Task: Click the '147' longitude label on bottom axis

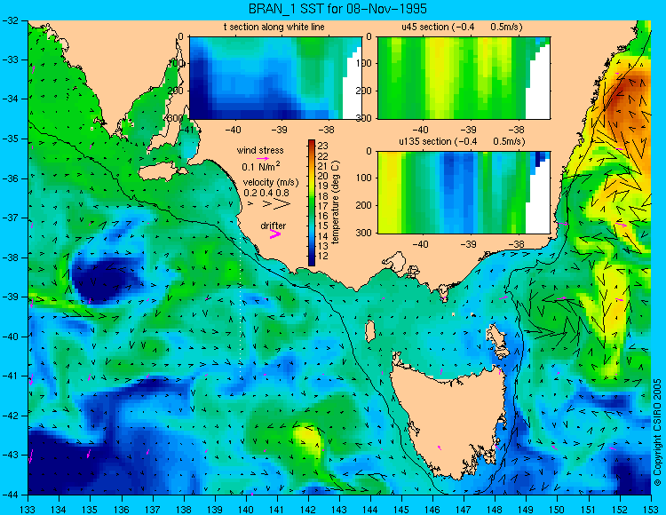Action: coord(464,510)
